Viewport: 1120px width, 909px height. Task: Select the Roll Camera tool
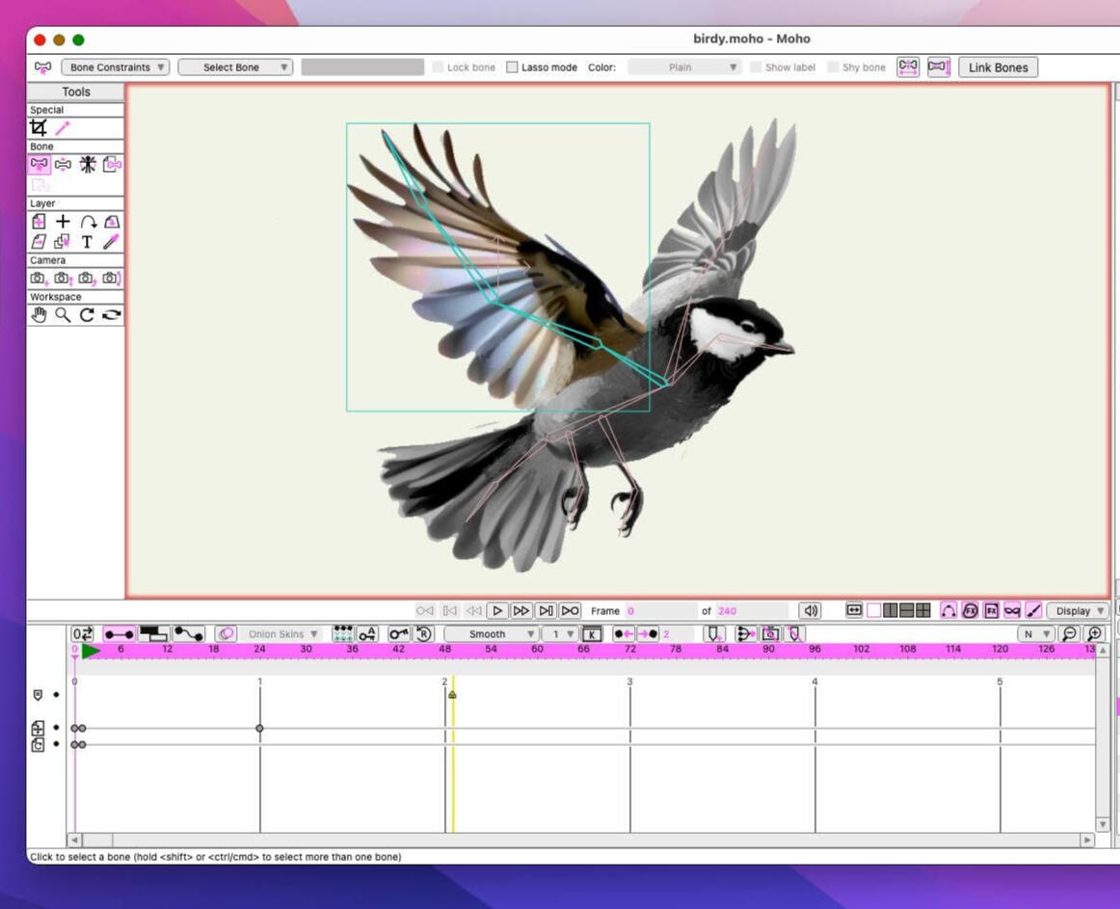coord(87,278)
